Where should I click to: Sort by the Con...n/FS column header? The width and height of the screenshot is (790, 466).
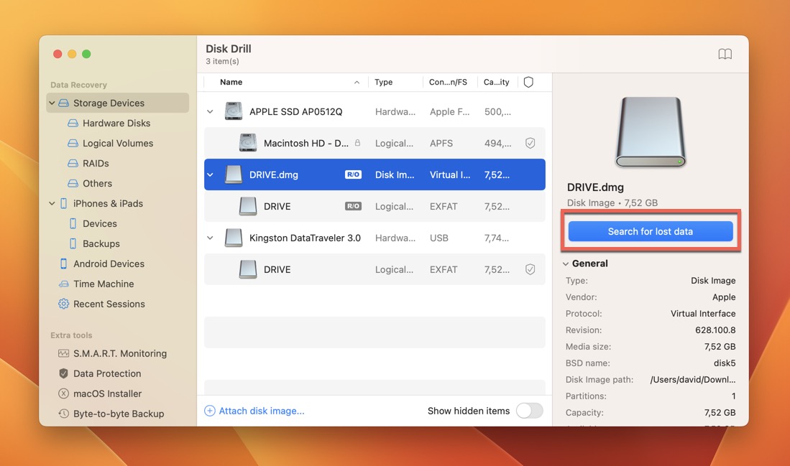(x=448, y=82)
